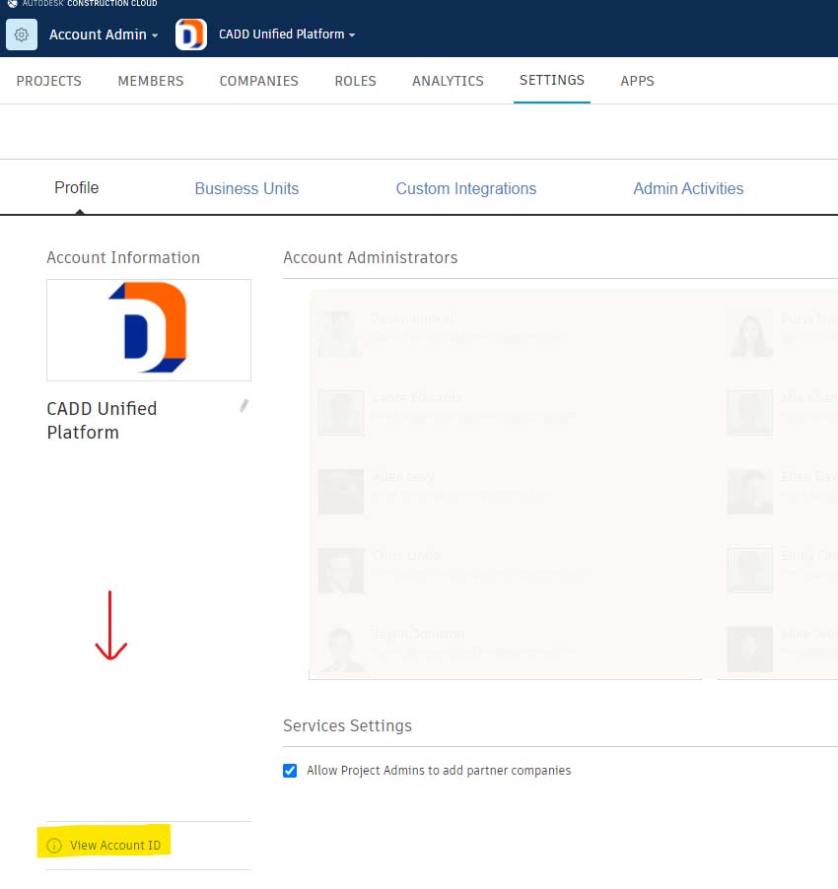Select the ROLES tab
This screenshot has height=889, width=838.
(356, 81)
